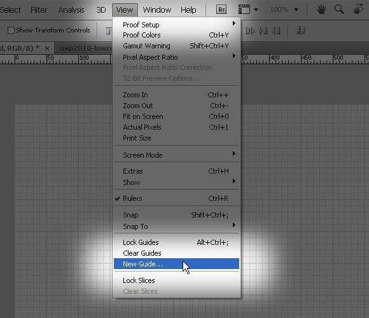Toggle the Rulers checkmark entry
Image resolution: width=369 pixels, height=318 pixels.
(x=176, y=198)
